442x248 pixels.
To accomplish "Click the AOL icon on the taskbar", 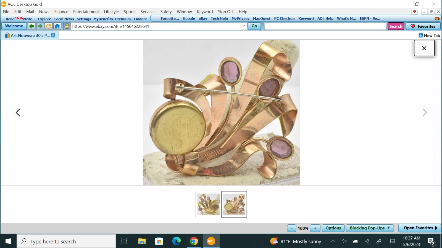I will (211, 241).
